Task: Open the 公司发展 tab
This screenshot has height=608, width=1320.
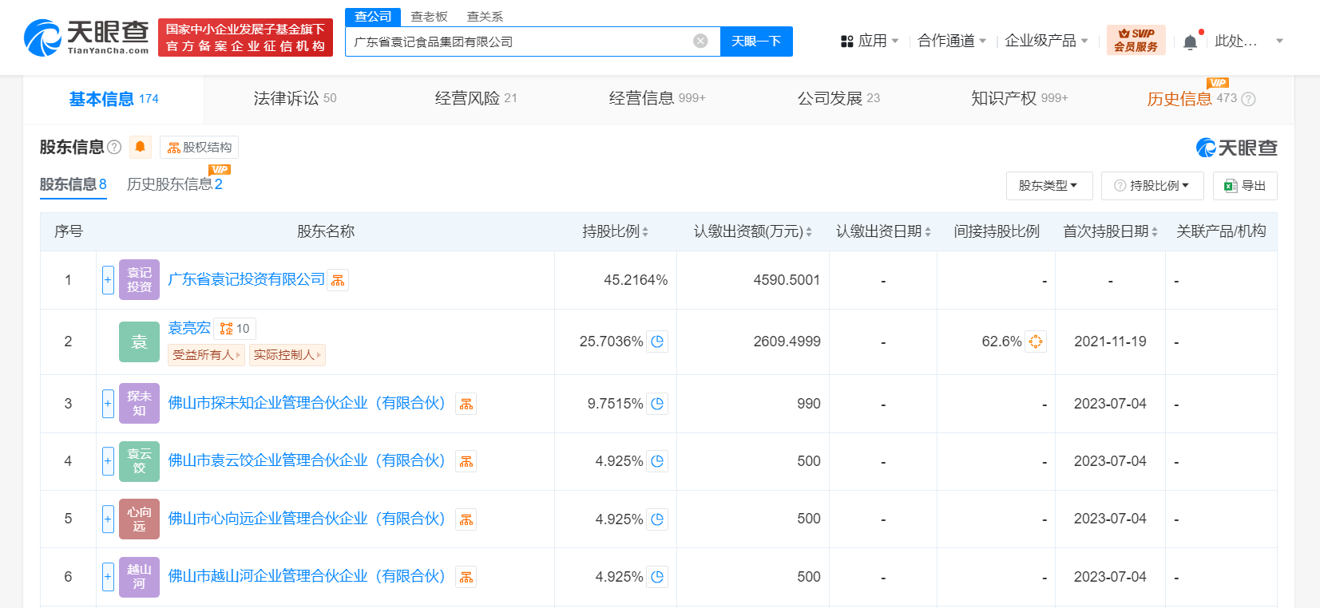Action: pos(838,98)
